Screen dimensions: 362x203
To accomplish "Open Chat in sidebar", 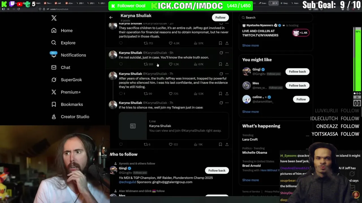I will click(x=61, y=67).
